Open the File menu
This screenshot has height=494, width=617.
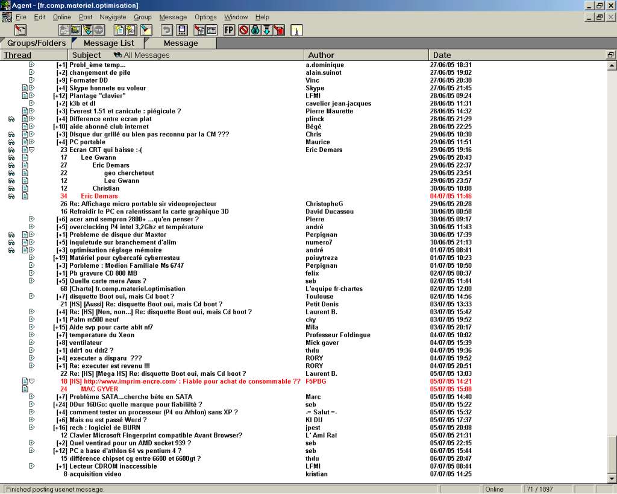tap(20, 17)
